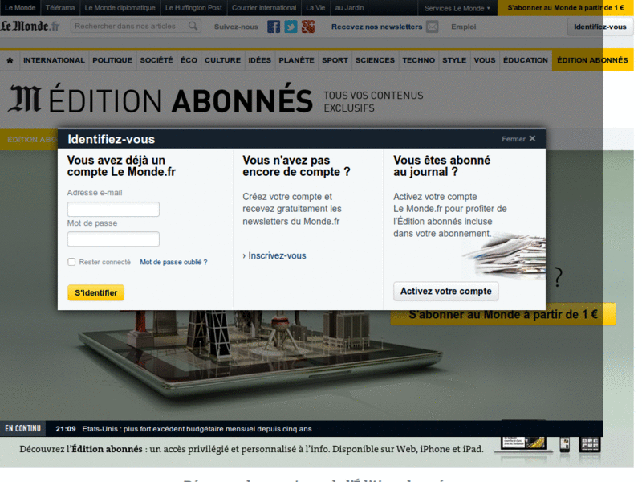Click S'abonner au Monde top banner
642x482 pixels.
(x=566, y=8)
